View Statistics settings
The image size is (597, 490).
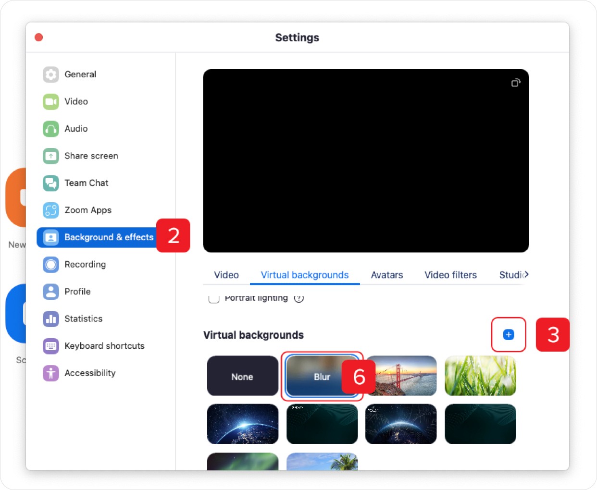click(73, 318)
